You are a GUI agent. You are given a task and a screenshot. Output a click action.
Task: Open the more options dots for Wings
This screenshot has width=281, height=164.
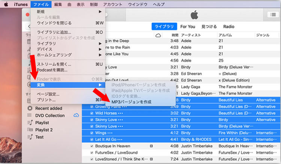110,133
